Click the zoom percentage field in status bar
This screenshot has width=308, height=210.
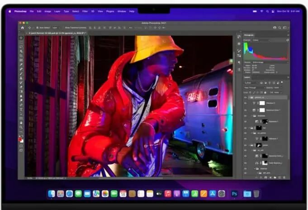pyautogui.click(x=30, y=178)
